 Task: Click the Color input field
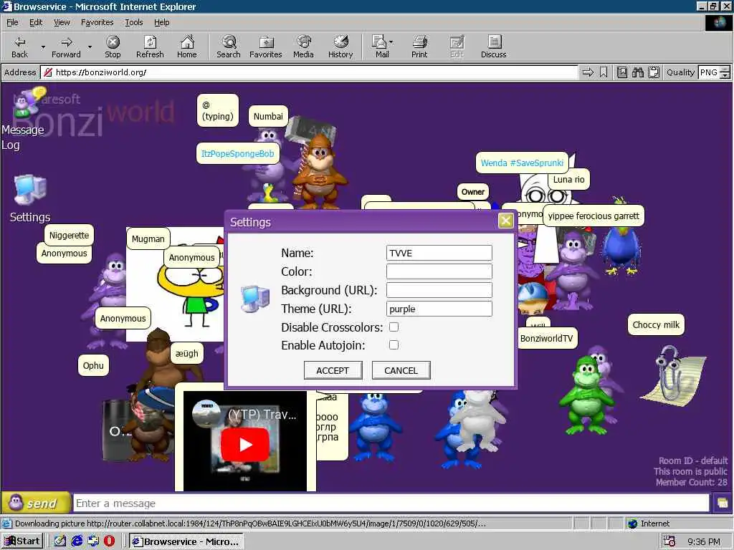(439, 271)
